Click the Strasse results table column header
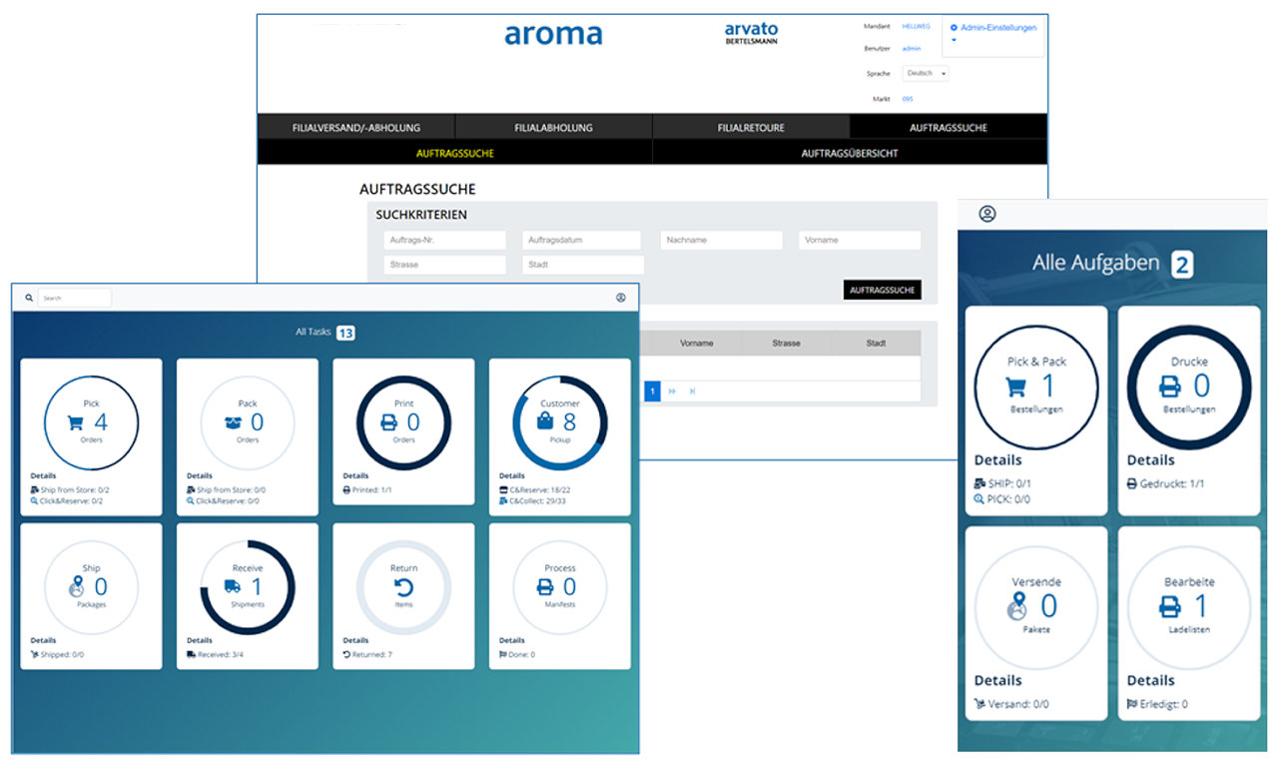This screenshot has height=765, width=1278. pos(786,343)
